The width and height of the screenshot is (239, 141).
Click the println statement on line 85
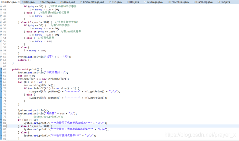click(60, 135)
